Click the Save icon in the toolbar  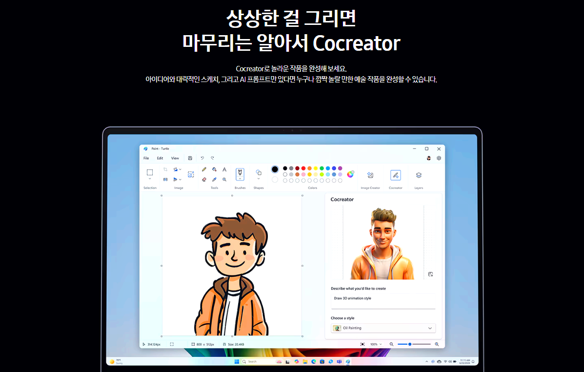tap(190, 158)
